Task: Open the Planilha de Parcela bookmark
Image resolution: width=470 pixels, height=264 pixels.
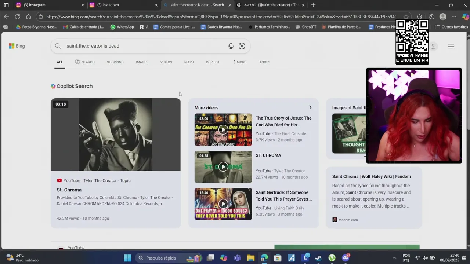Action: pos(341,27)
